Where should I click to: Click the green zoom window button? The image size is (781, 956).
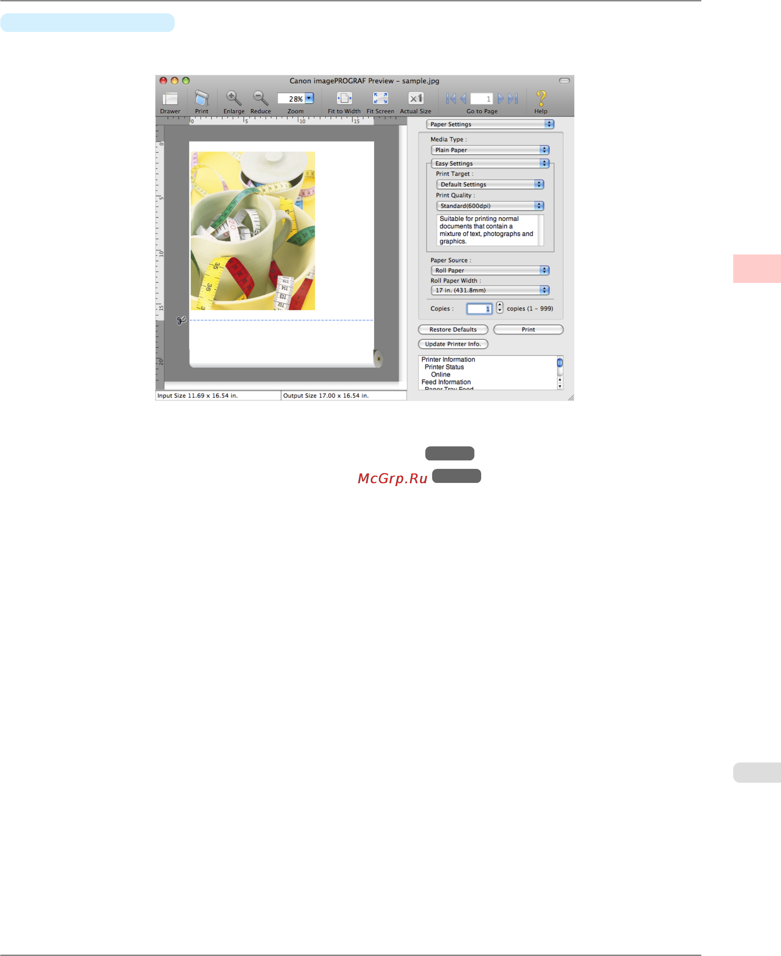click(x=186, y=80)
